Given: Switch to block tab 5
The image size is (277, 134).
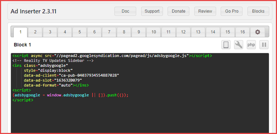Looking at the screenshot, I should point(80,32).
